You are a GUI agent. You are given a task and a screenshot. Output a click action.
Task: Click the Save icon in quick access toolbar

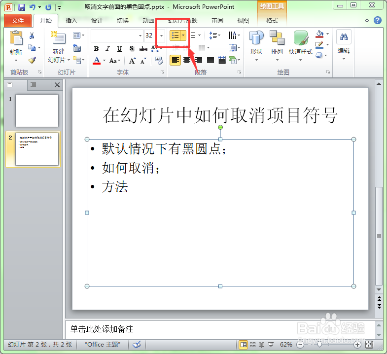pos(22,7)
